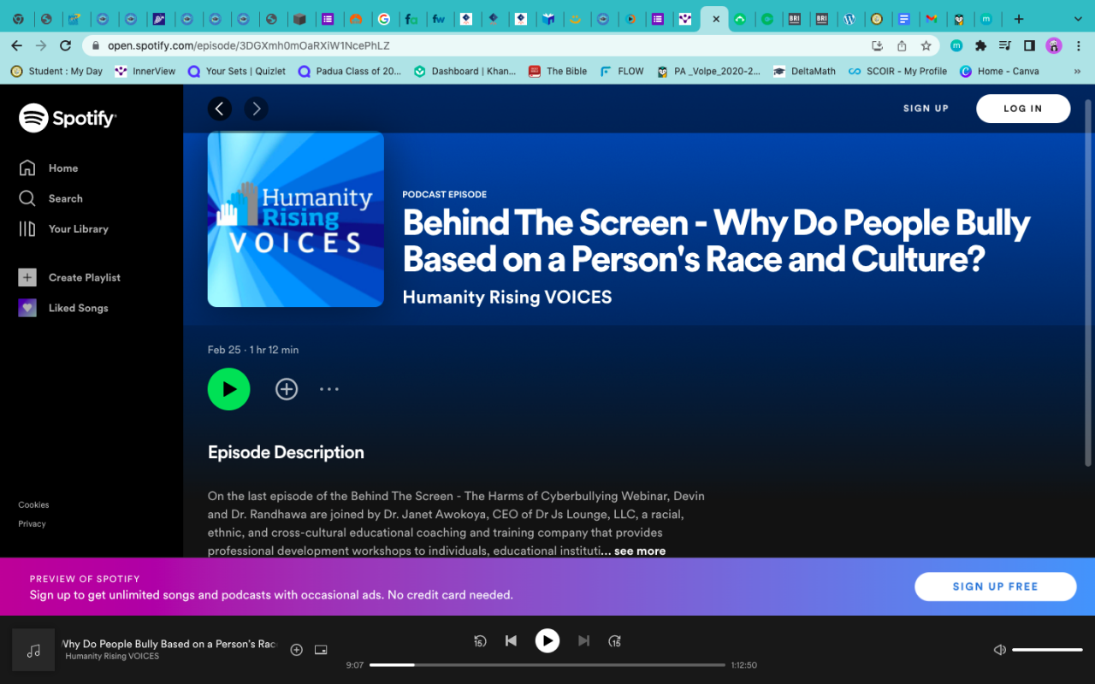Click the LOG IN button
The height and width of the screenshot is (684, 1095).
pyautogui.click(x=1023, y=109)
